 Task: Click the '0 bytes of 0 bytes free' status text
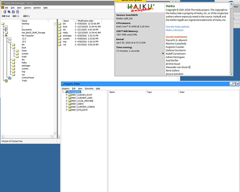point(12,141)
